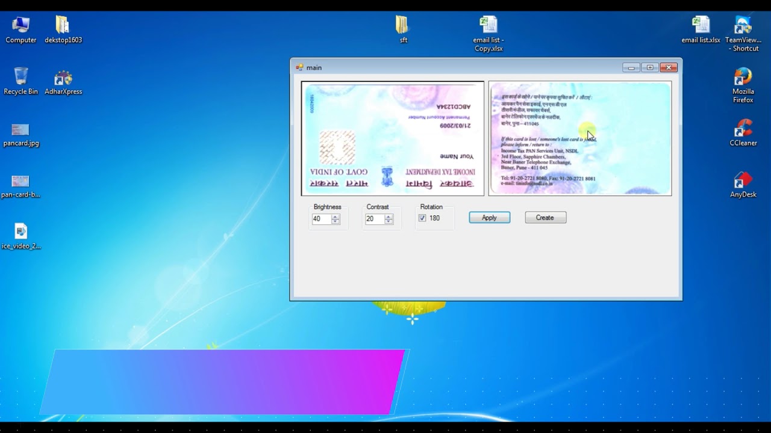Minimize the main window

click(631, 67)
